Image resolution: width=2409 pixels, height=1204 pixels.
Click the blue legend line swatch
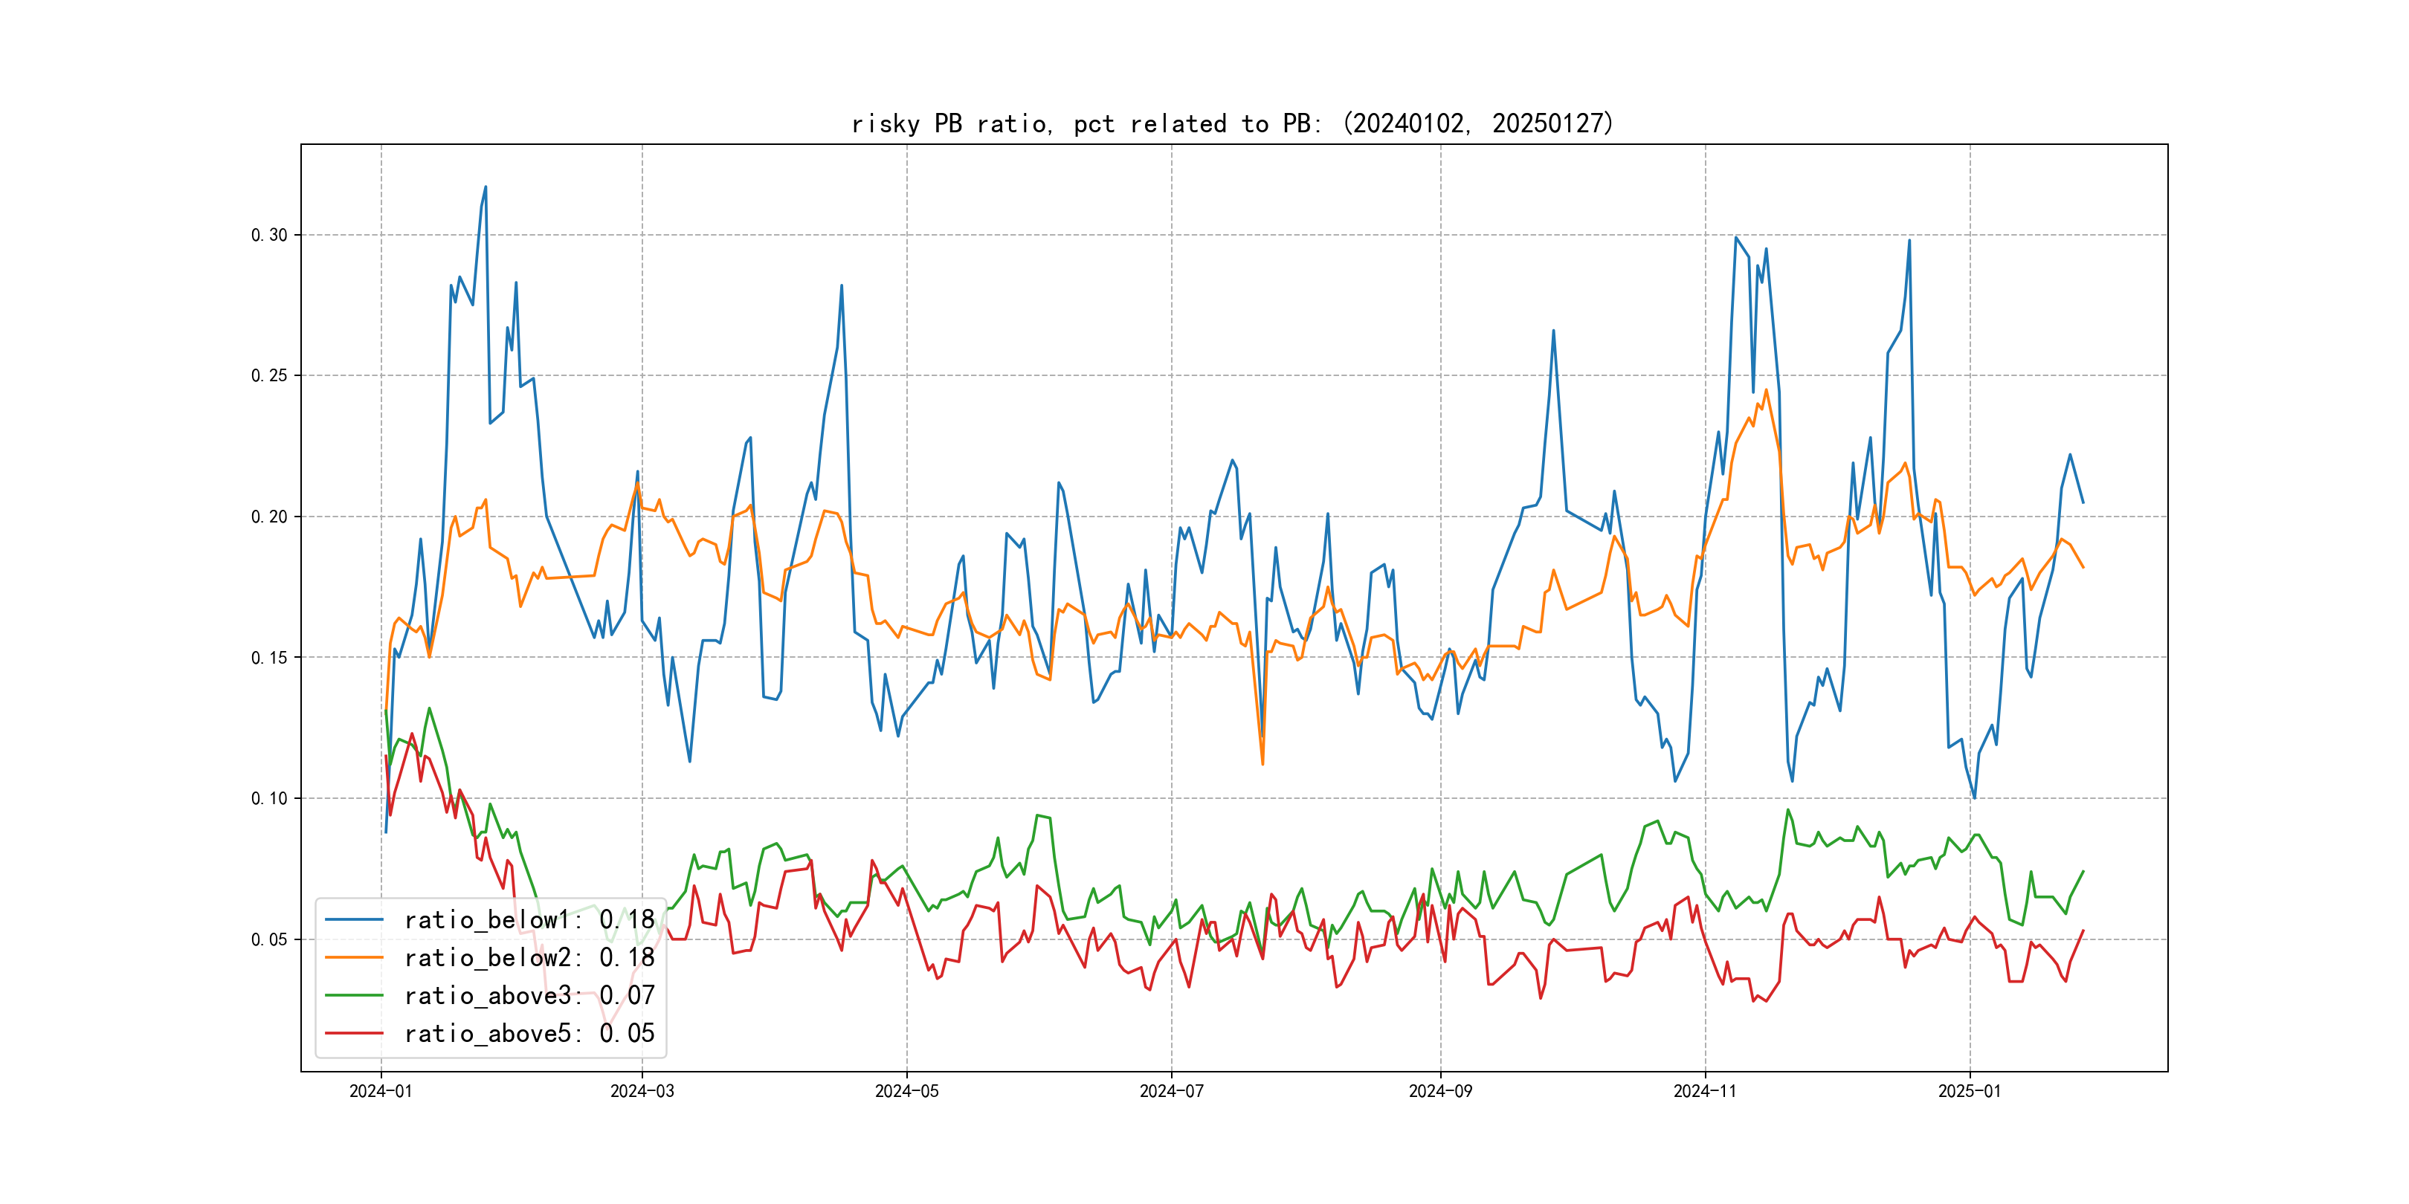[x=353, y=920]
